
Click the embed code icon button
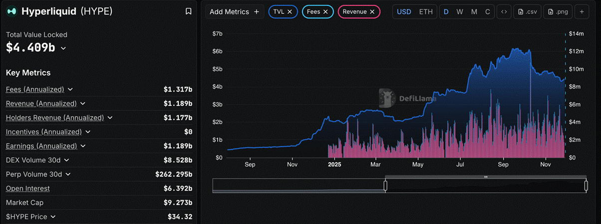(504, 11)
